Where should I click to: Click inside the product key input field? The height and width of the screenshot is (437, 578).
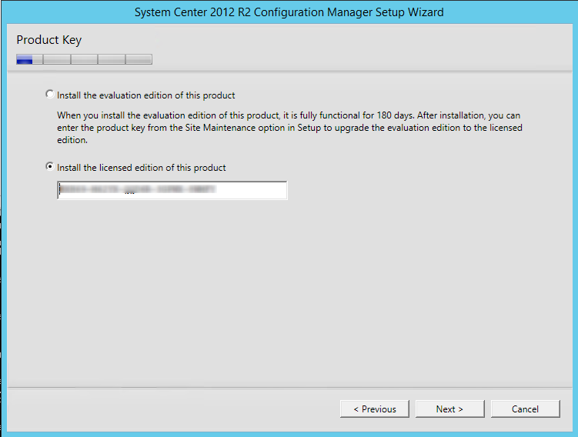point(172,190)
